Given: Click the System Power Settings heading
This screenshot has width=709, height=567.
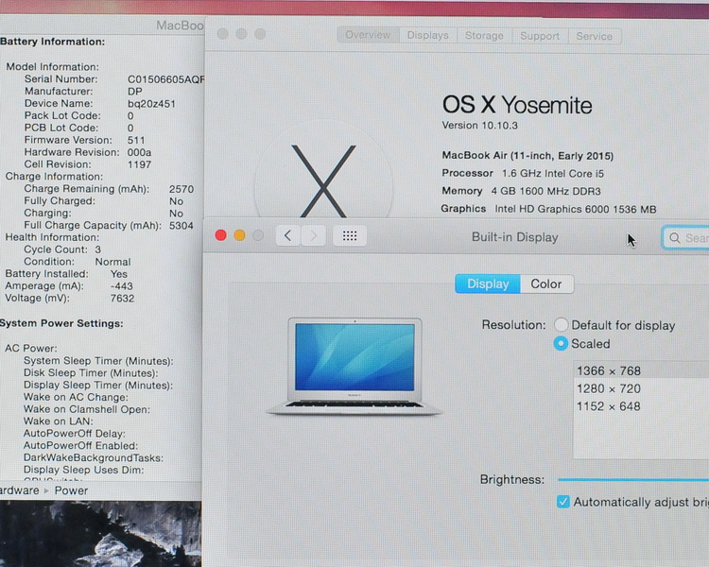Looking at the screenshot, I should click(x=61, y=323).
